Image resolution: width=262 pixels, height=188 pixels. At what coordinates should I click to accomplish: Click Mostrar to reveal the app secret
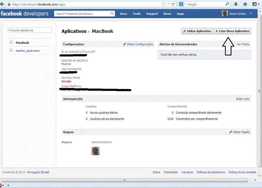66,64
